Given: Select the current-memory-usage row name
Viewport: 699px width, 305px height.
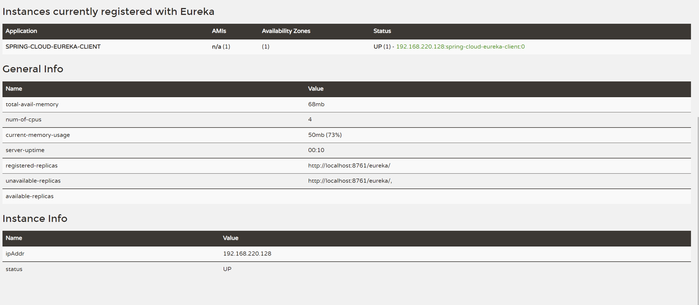Looking at the screenshot, I should click(x=38, y=135).
